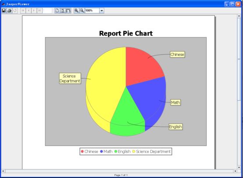
Task: Click the vertical scrollbar thumb
Action: coord(239,59)
